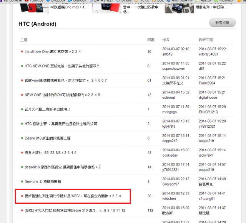Open latest replier ertbrty34653
Image resolution: width=246 pixels, height=223 pixels.
pyautogui.click(x=208, y=54)
